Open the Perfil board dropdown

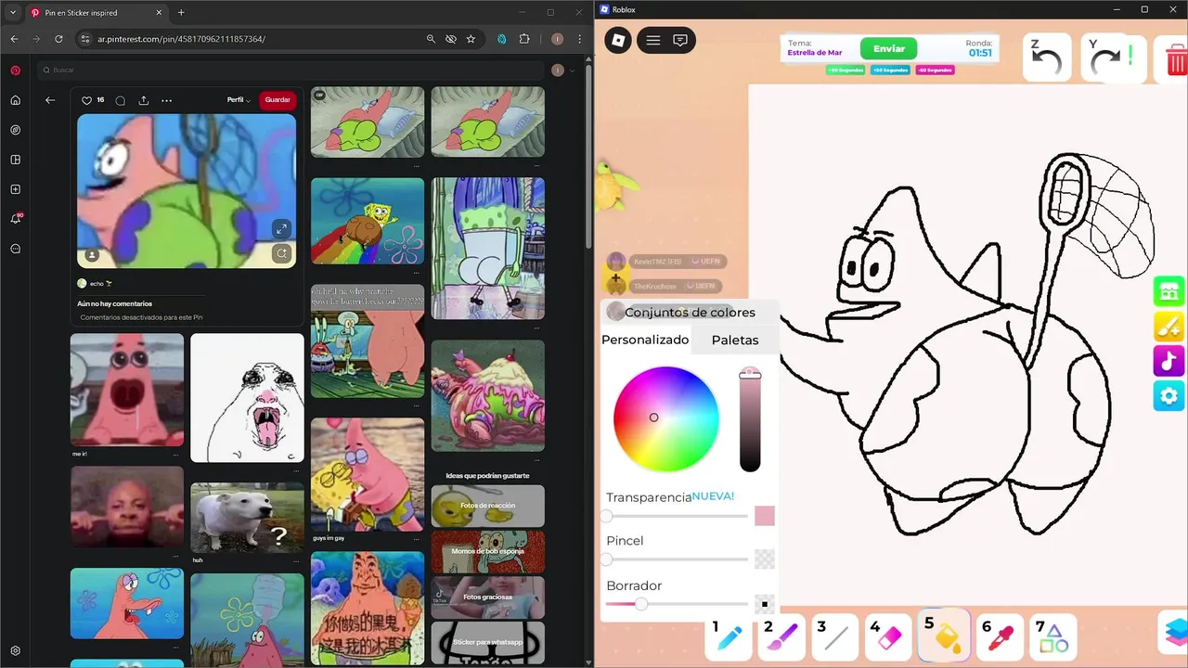pos(239,100)
